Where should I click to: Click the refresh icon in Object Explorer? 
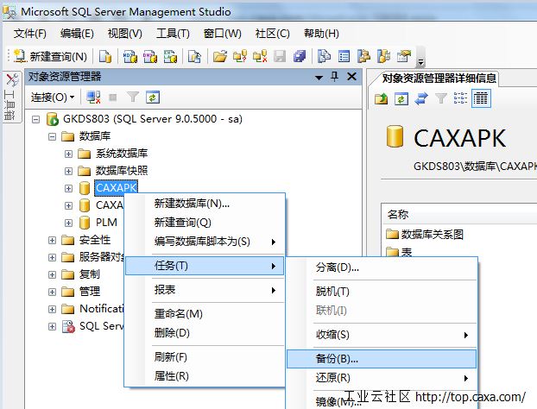pyautogui.click(x=152, y=98)
